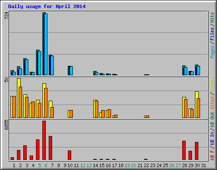
Task: Click day label 2 on the axis
Action: point(20,165)
